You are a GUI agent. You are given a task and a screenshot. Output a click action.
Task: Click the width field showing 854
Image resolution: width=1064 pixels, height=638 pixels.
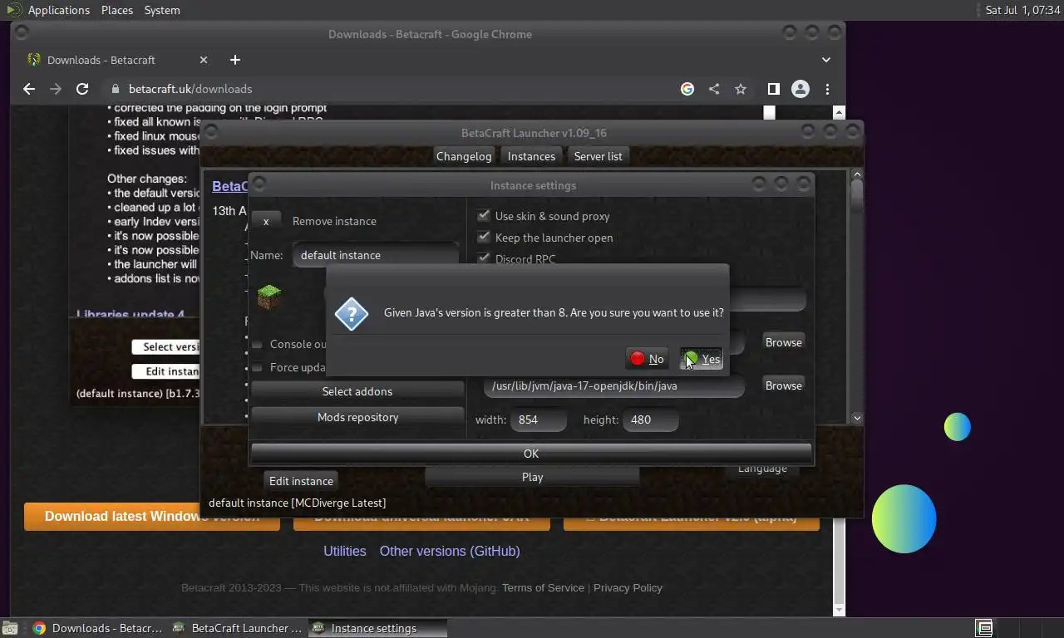[539, 420]
